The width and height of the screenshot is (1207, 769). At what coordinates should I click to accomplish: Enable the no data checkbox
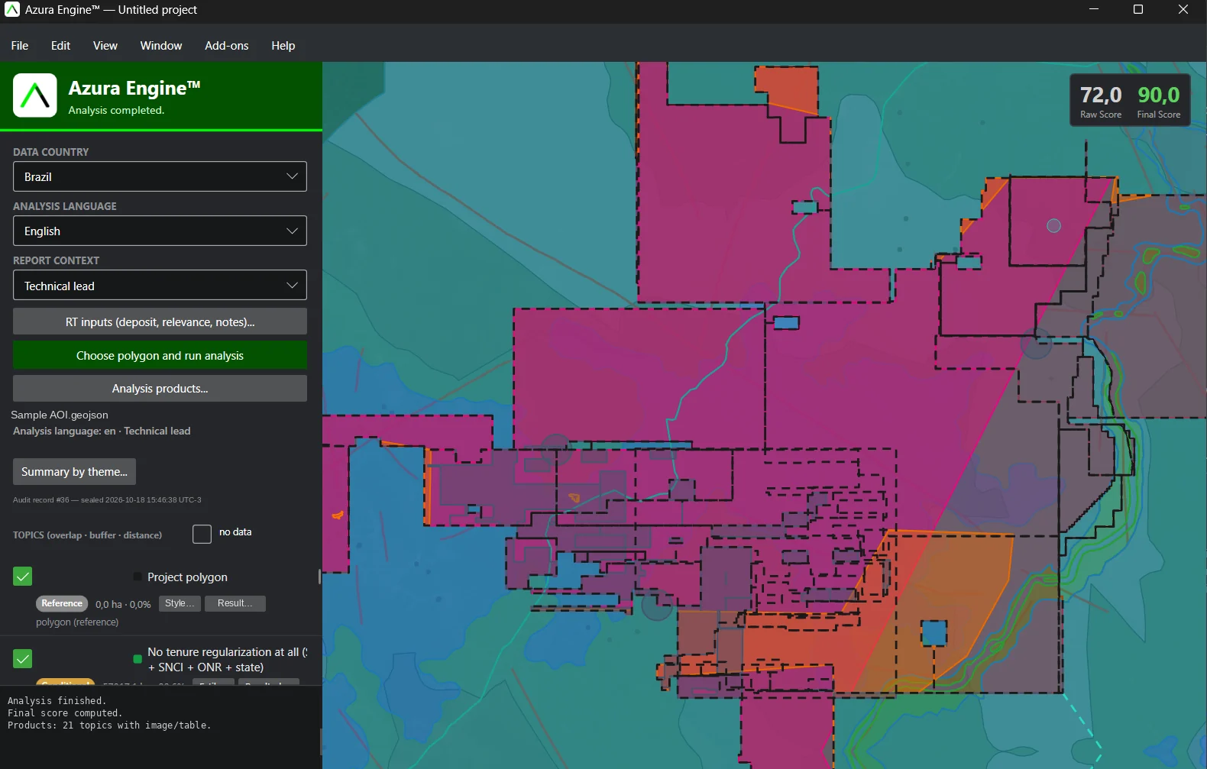click(202, 534)
